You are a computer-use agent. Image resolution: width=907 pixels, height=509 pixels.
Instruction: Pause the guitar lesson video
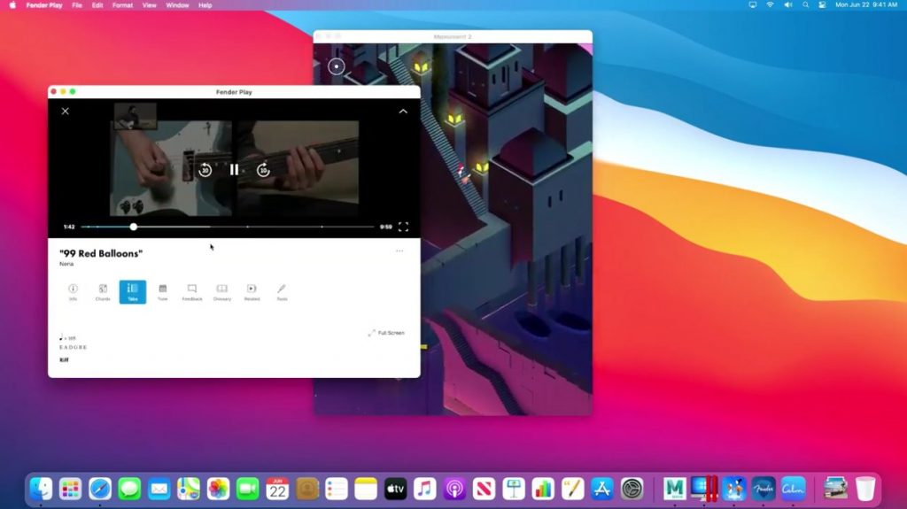coord(234,169)
